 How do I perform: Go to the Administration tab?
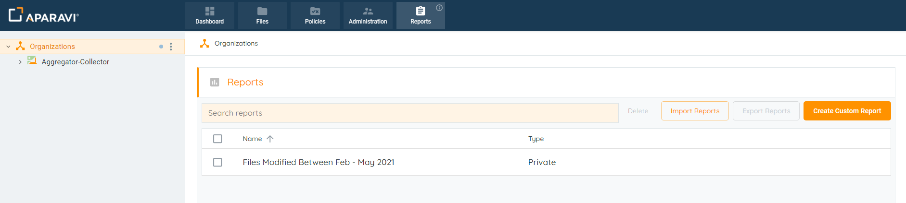[368, 16]
